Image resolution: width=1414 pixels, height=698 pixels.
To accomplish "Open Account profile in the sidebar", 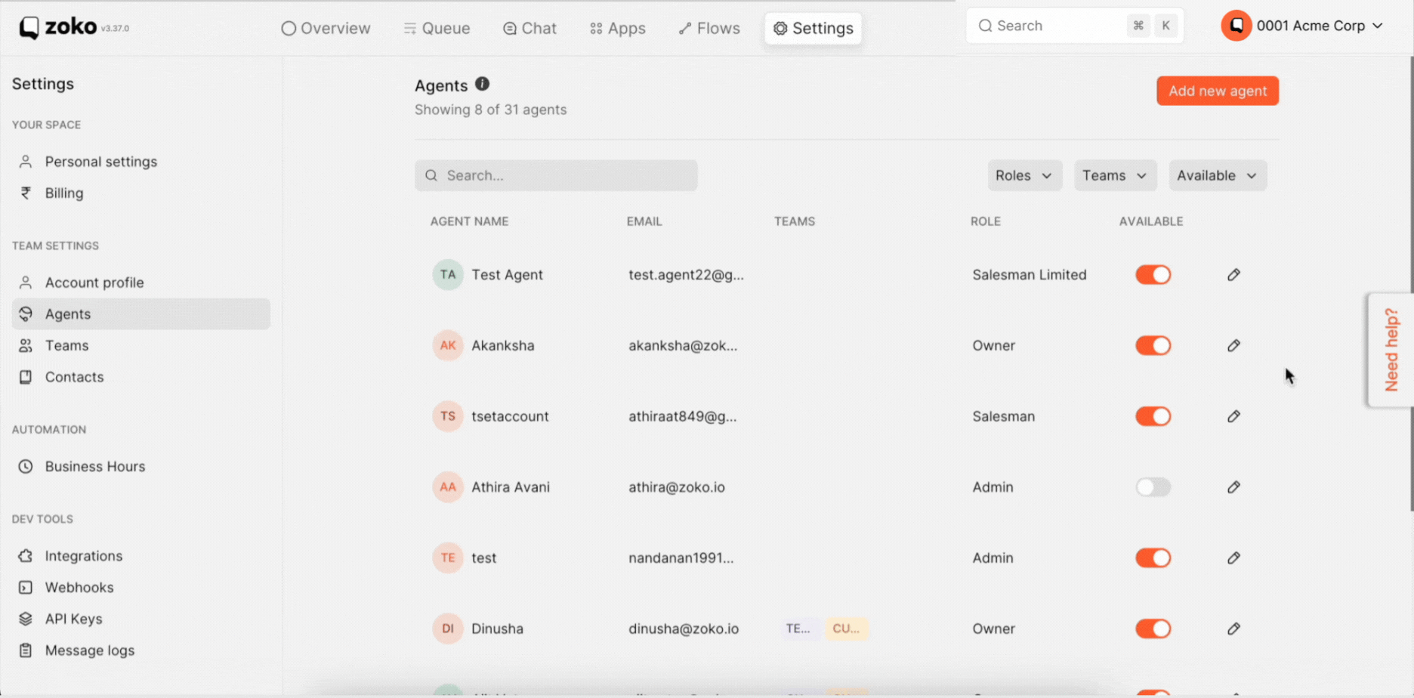I will click(x=141, y=283).
